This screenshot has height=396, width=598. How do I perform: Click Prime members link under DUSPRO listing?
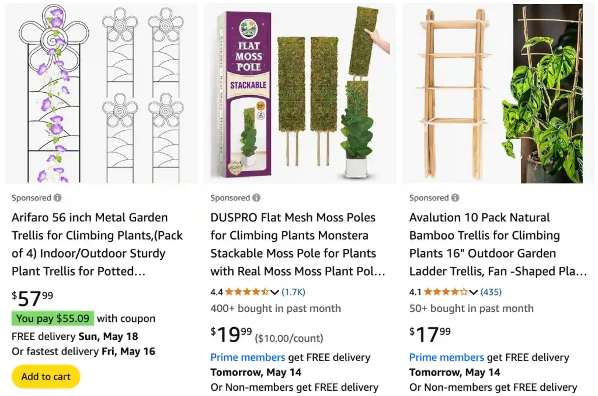tap(247, 357)
